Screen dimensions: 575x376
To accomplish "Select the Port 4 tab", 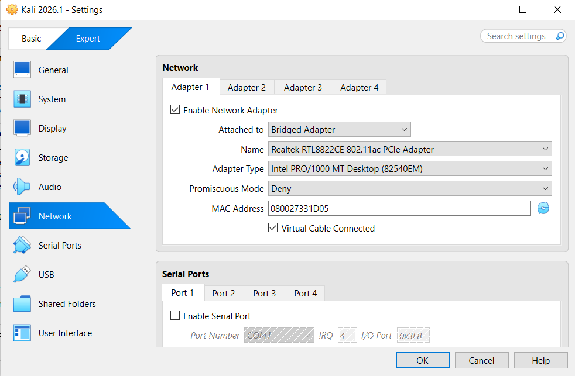I will (306, 294).
